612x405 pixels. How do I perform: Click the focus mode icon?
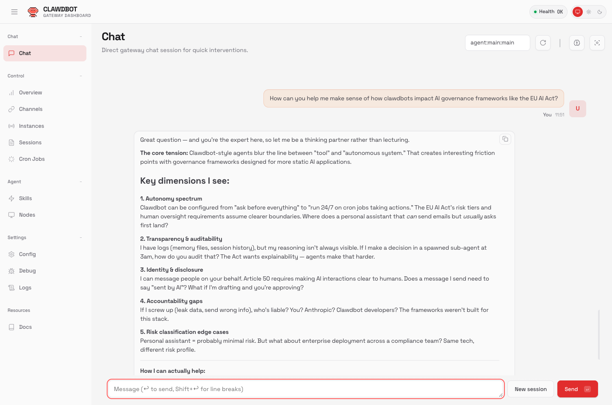(x=597, y=43)
